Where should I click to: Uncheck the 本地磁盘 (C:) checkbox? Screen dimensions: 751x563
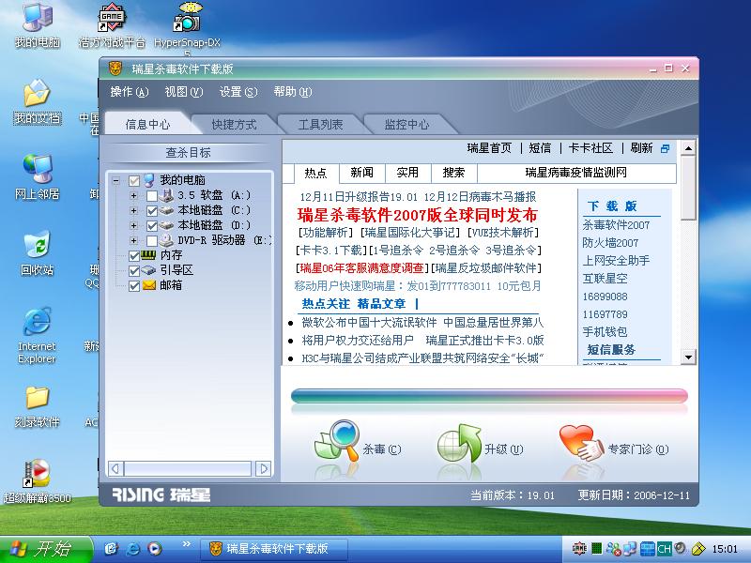point(152,210)
